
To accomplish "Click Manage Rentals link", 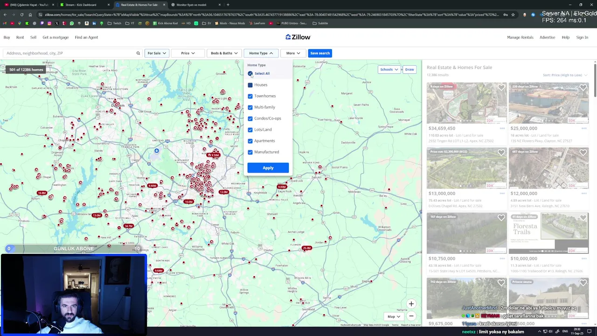I will point(520,37).
